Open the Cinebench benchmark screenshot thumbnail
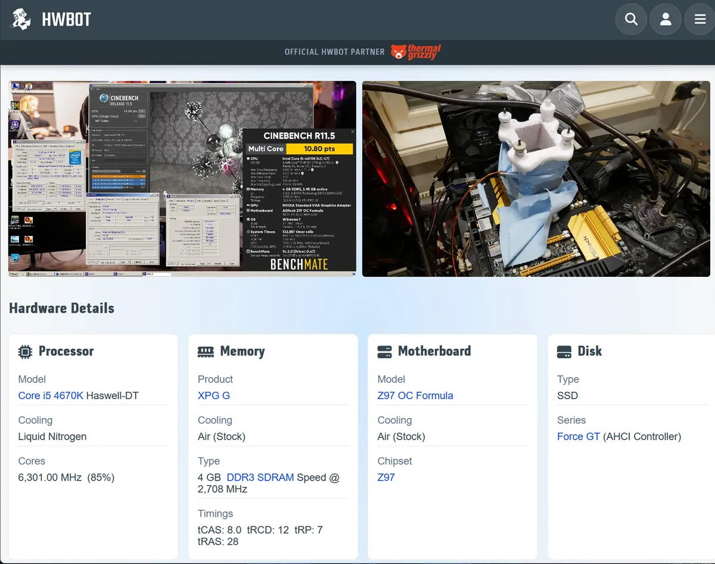Screen dimensions: 715x564 point(182,179)
